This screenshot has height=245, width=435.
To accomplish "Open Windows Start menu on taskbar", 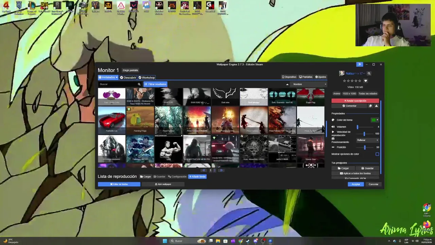I will click(x=165, y=241).
